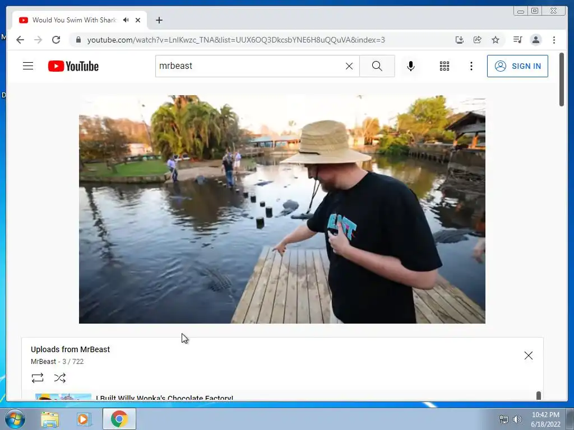Open Chrome customize menu
This screenshot has width=574, height=430.
click(554, 40)
